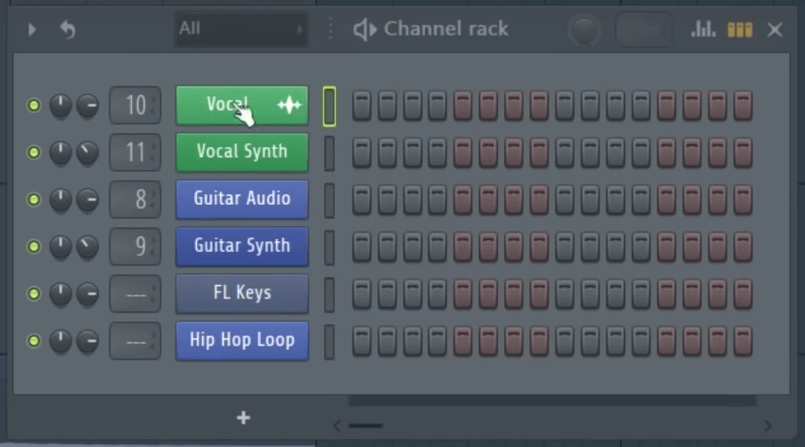This screenshot has width=805, height=447.
Task: Mute the Vocal channel with green LED
Action: tap(34, 106)
